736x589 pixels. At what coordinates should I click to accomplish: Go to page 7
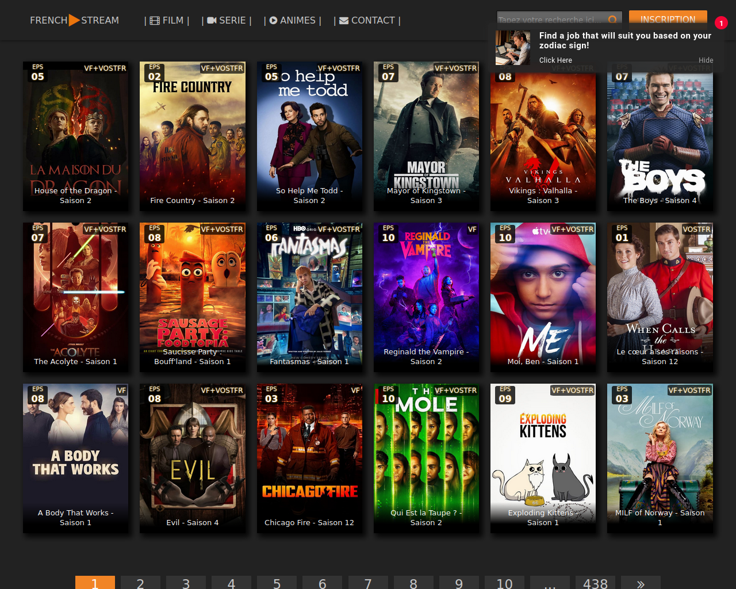click(x=368, y=583)
